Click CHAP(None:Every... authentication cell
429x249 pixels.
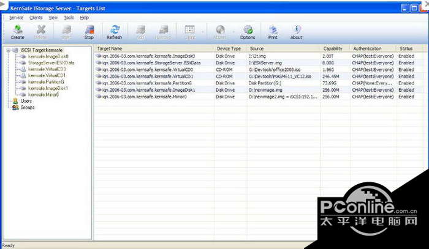372,83
